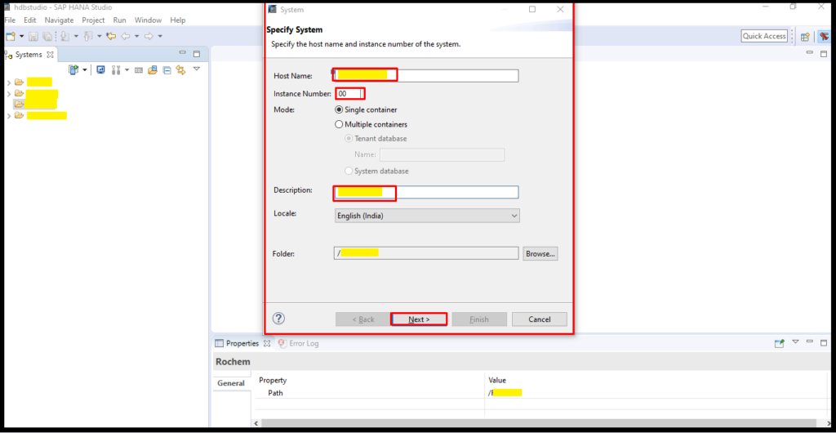Click the help question mark icon
The image size is (836, 433).
(x=279, y=319)
